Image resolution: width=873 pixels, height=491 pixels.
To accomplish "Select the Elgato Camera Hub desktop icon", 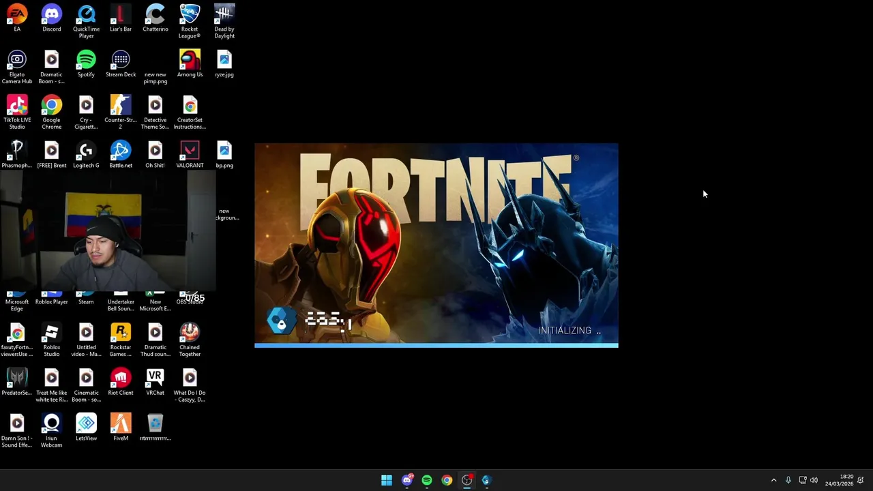I will (x=17, y=67).
